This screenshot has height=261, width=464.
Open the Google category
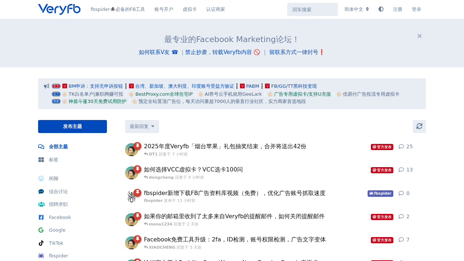[x=57, y=230]
